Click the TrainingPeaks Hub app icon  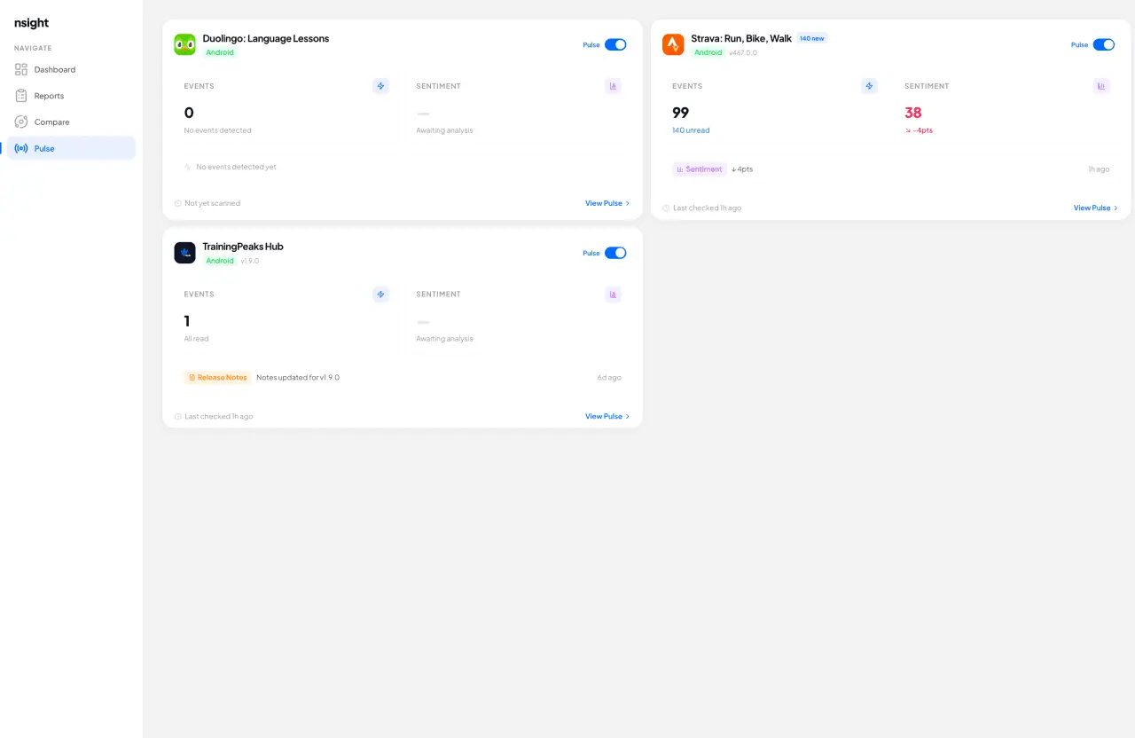(x=184, y=253)
